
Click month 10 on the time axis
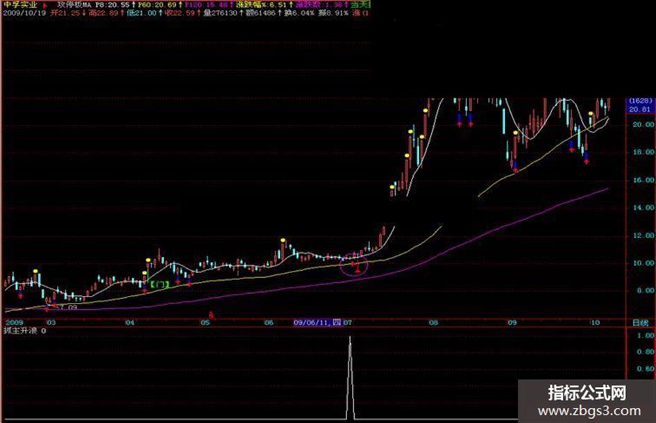click(x=595, y=322)
